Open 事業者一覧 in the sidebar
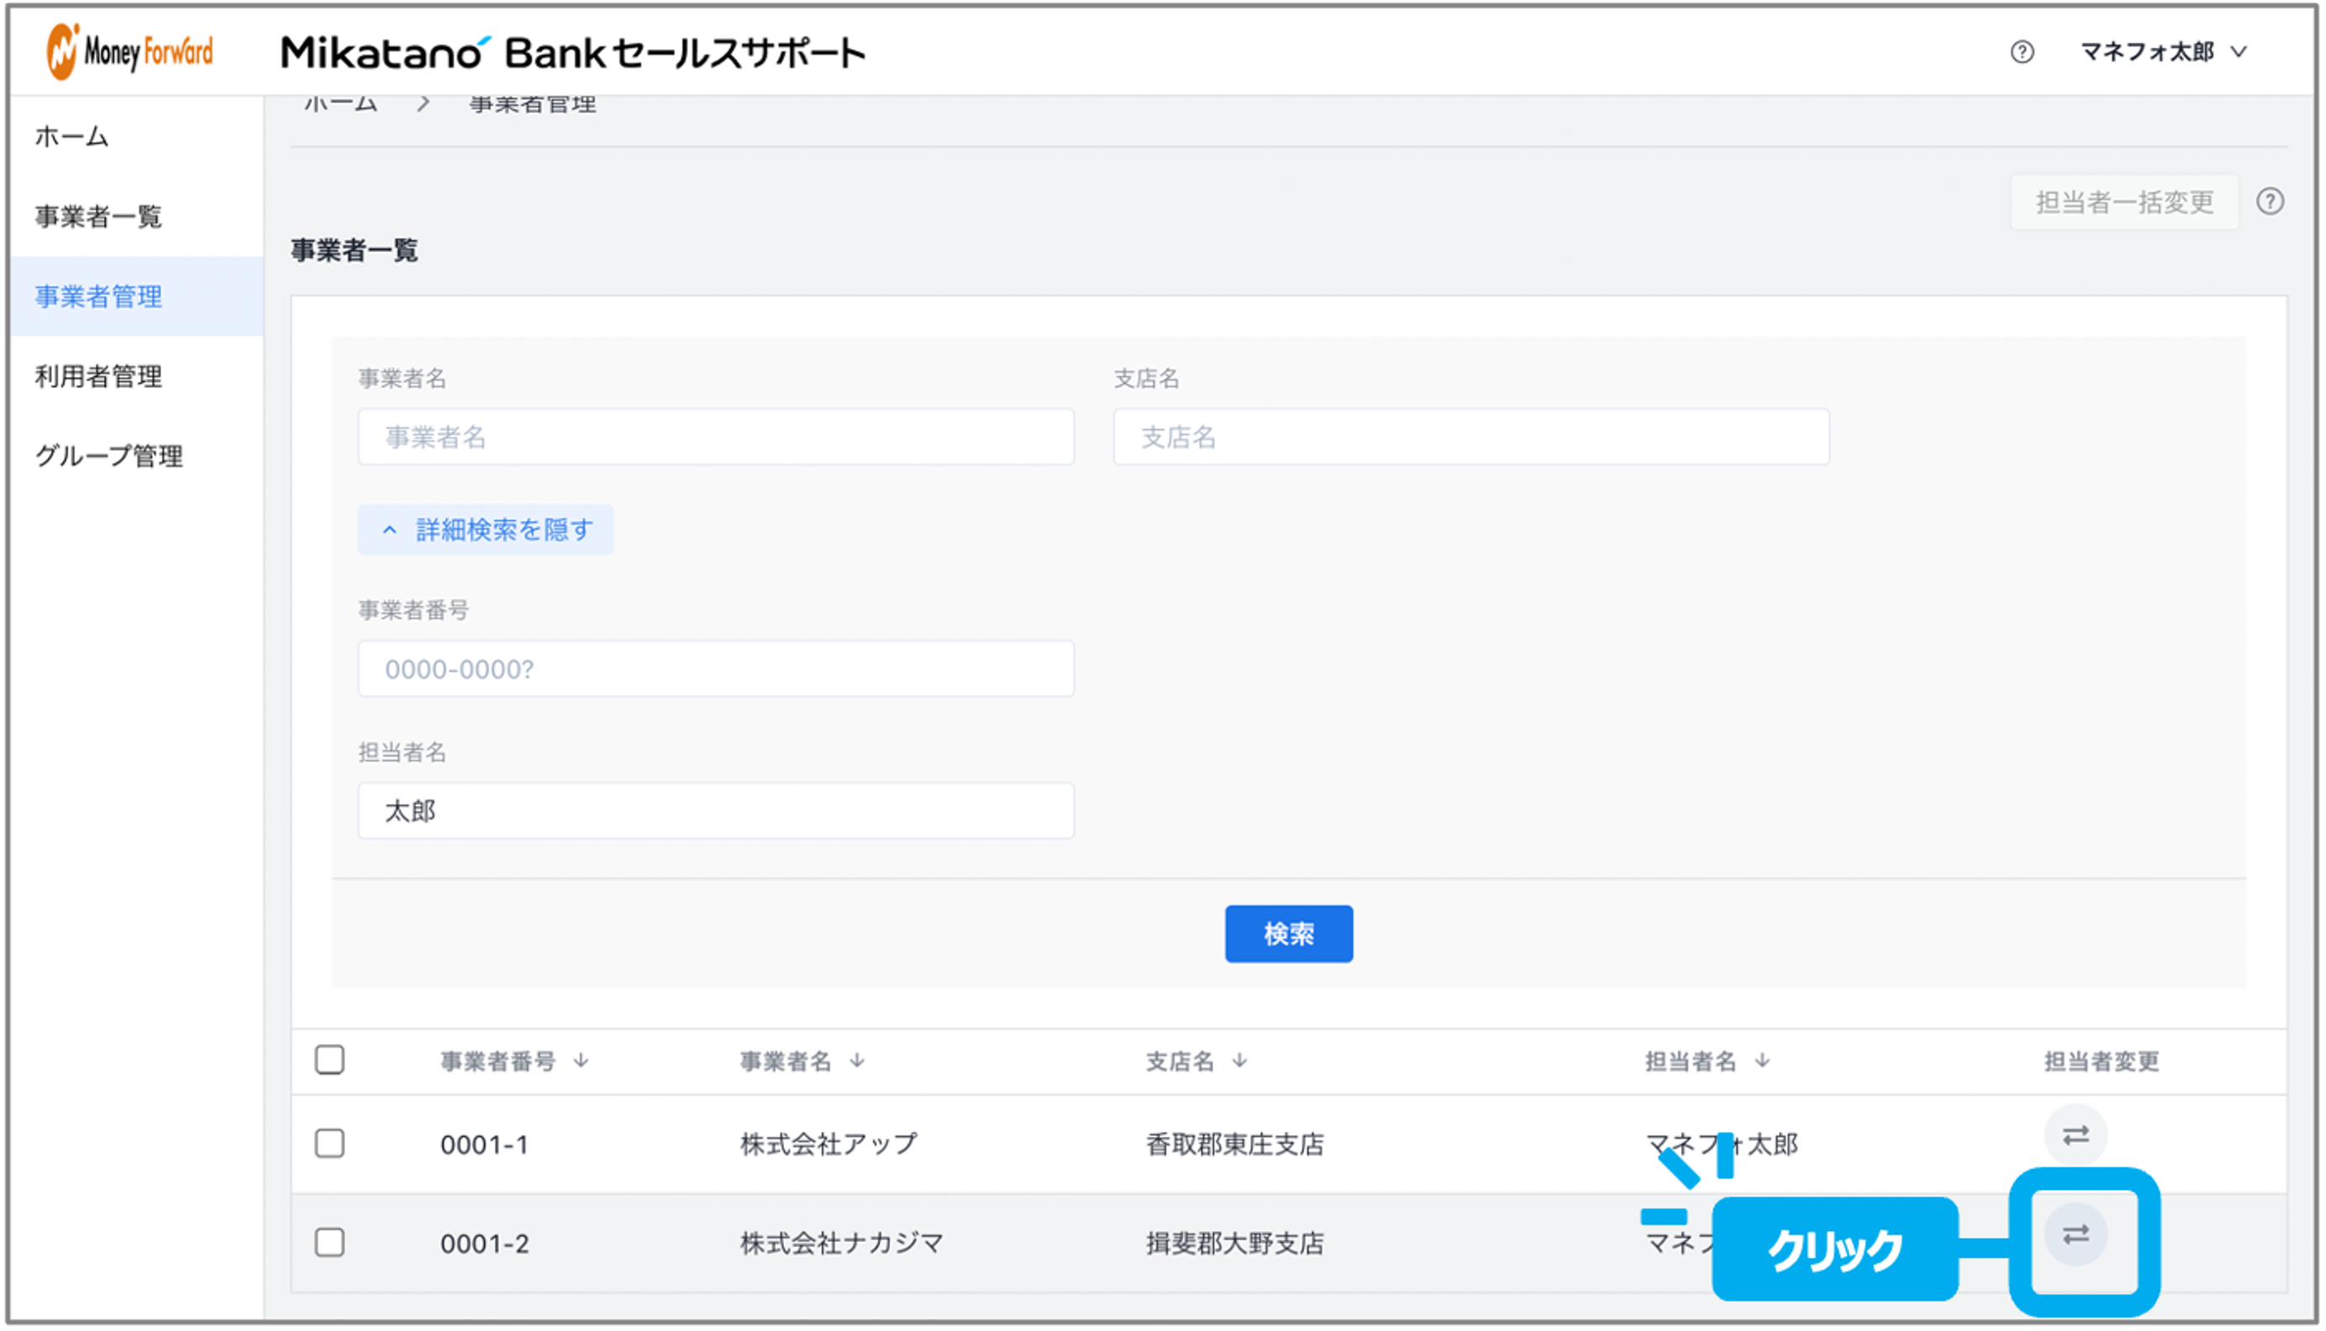 pos(97,217)
